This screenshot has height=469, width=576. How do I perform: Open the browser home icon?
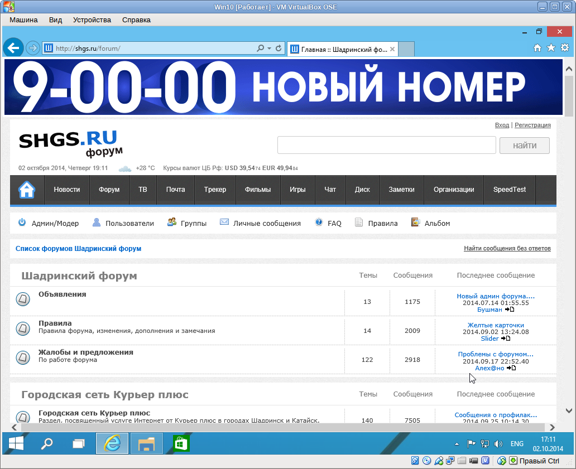pos(537,48)
